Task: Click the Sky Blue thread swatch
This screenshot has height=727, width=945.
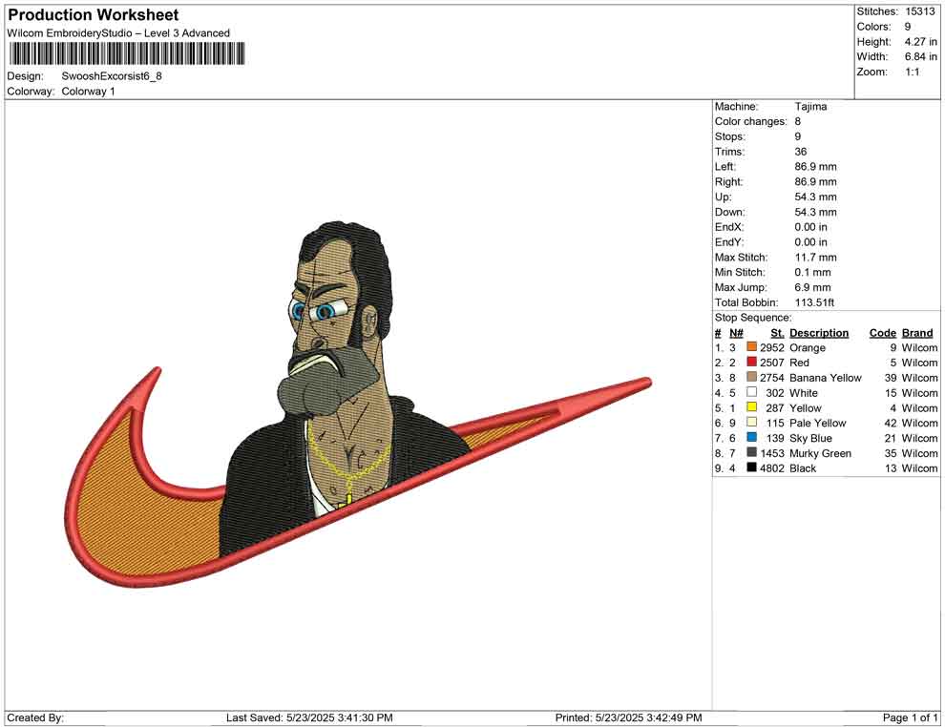Action: 751,437
